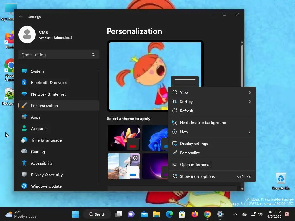Open the Apps icon in sidebar
295x221 pixels.
24,117
